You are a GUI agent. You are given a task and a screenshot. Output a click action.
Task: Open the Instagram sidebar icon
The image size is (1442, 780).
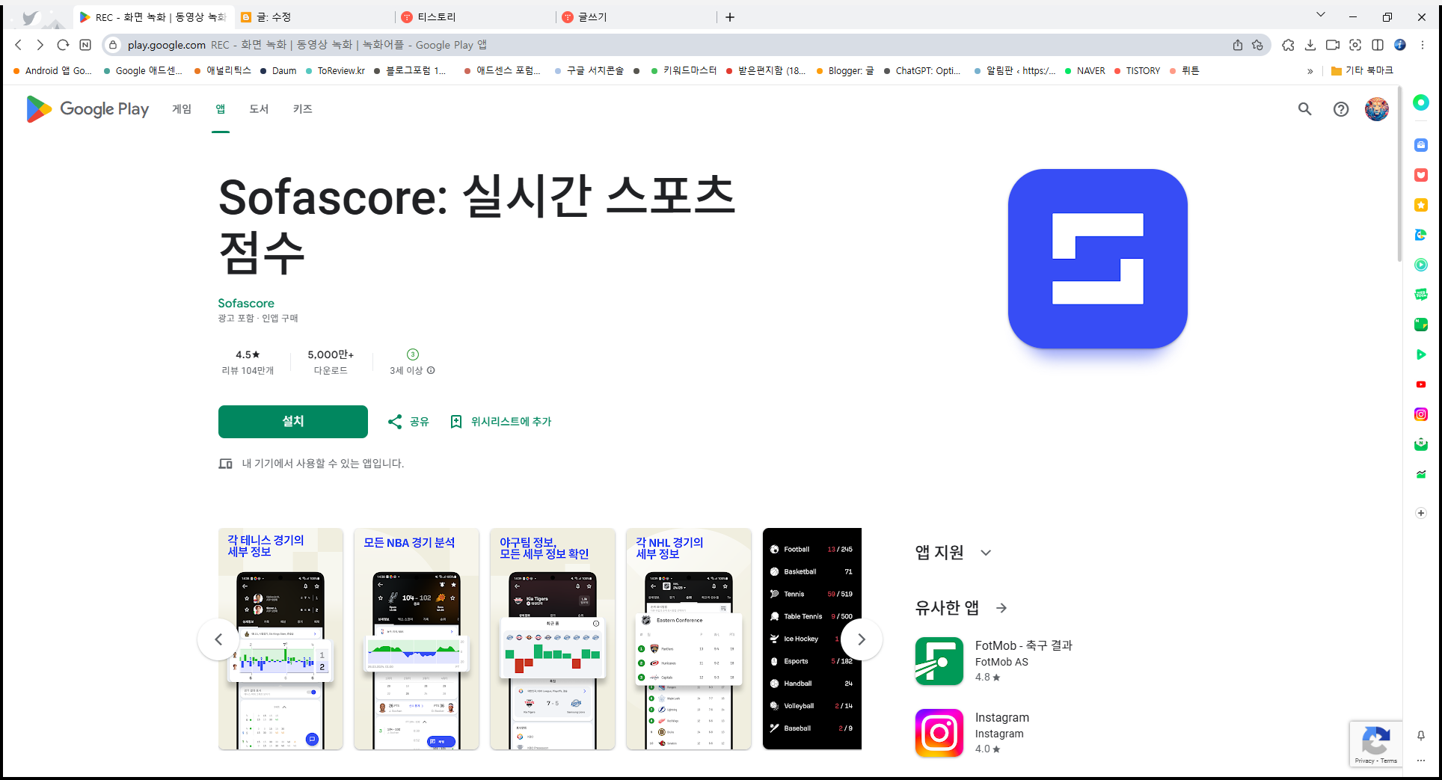point(1421,414)
